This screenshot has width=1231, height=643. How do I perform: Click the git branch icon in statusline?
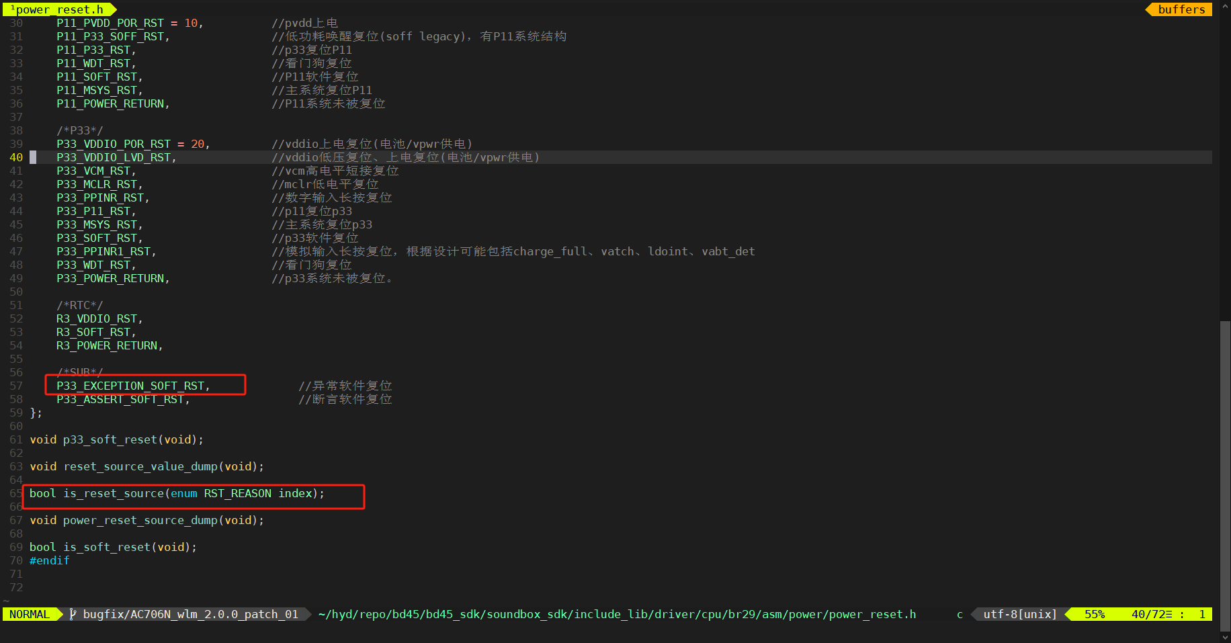[73, 614]
